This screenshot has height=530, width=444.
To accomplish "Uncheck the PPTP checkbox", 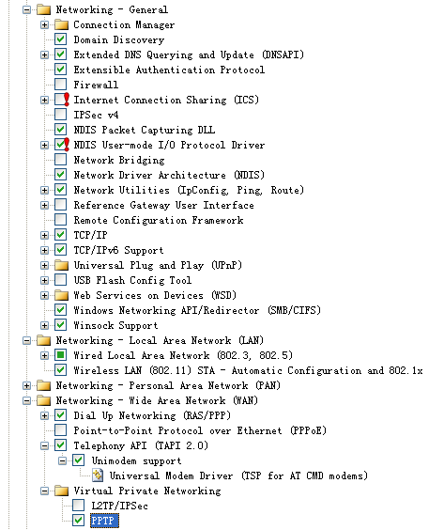I will pyautogui.click(x=79, y=521).
